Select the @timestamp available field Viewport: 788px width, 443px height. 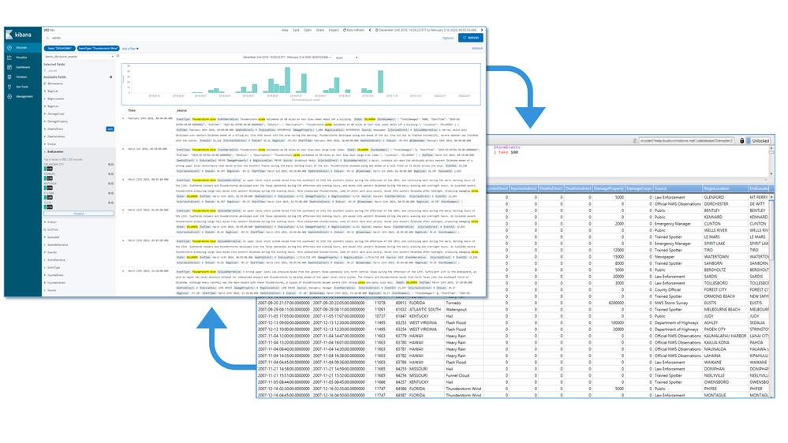pos(55,84)
